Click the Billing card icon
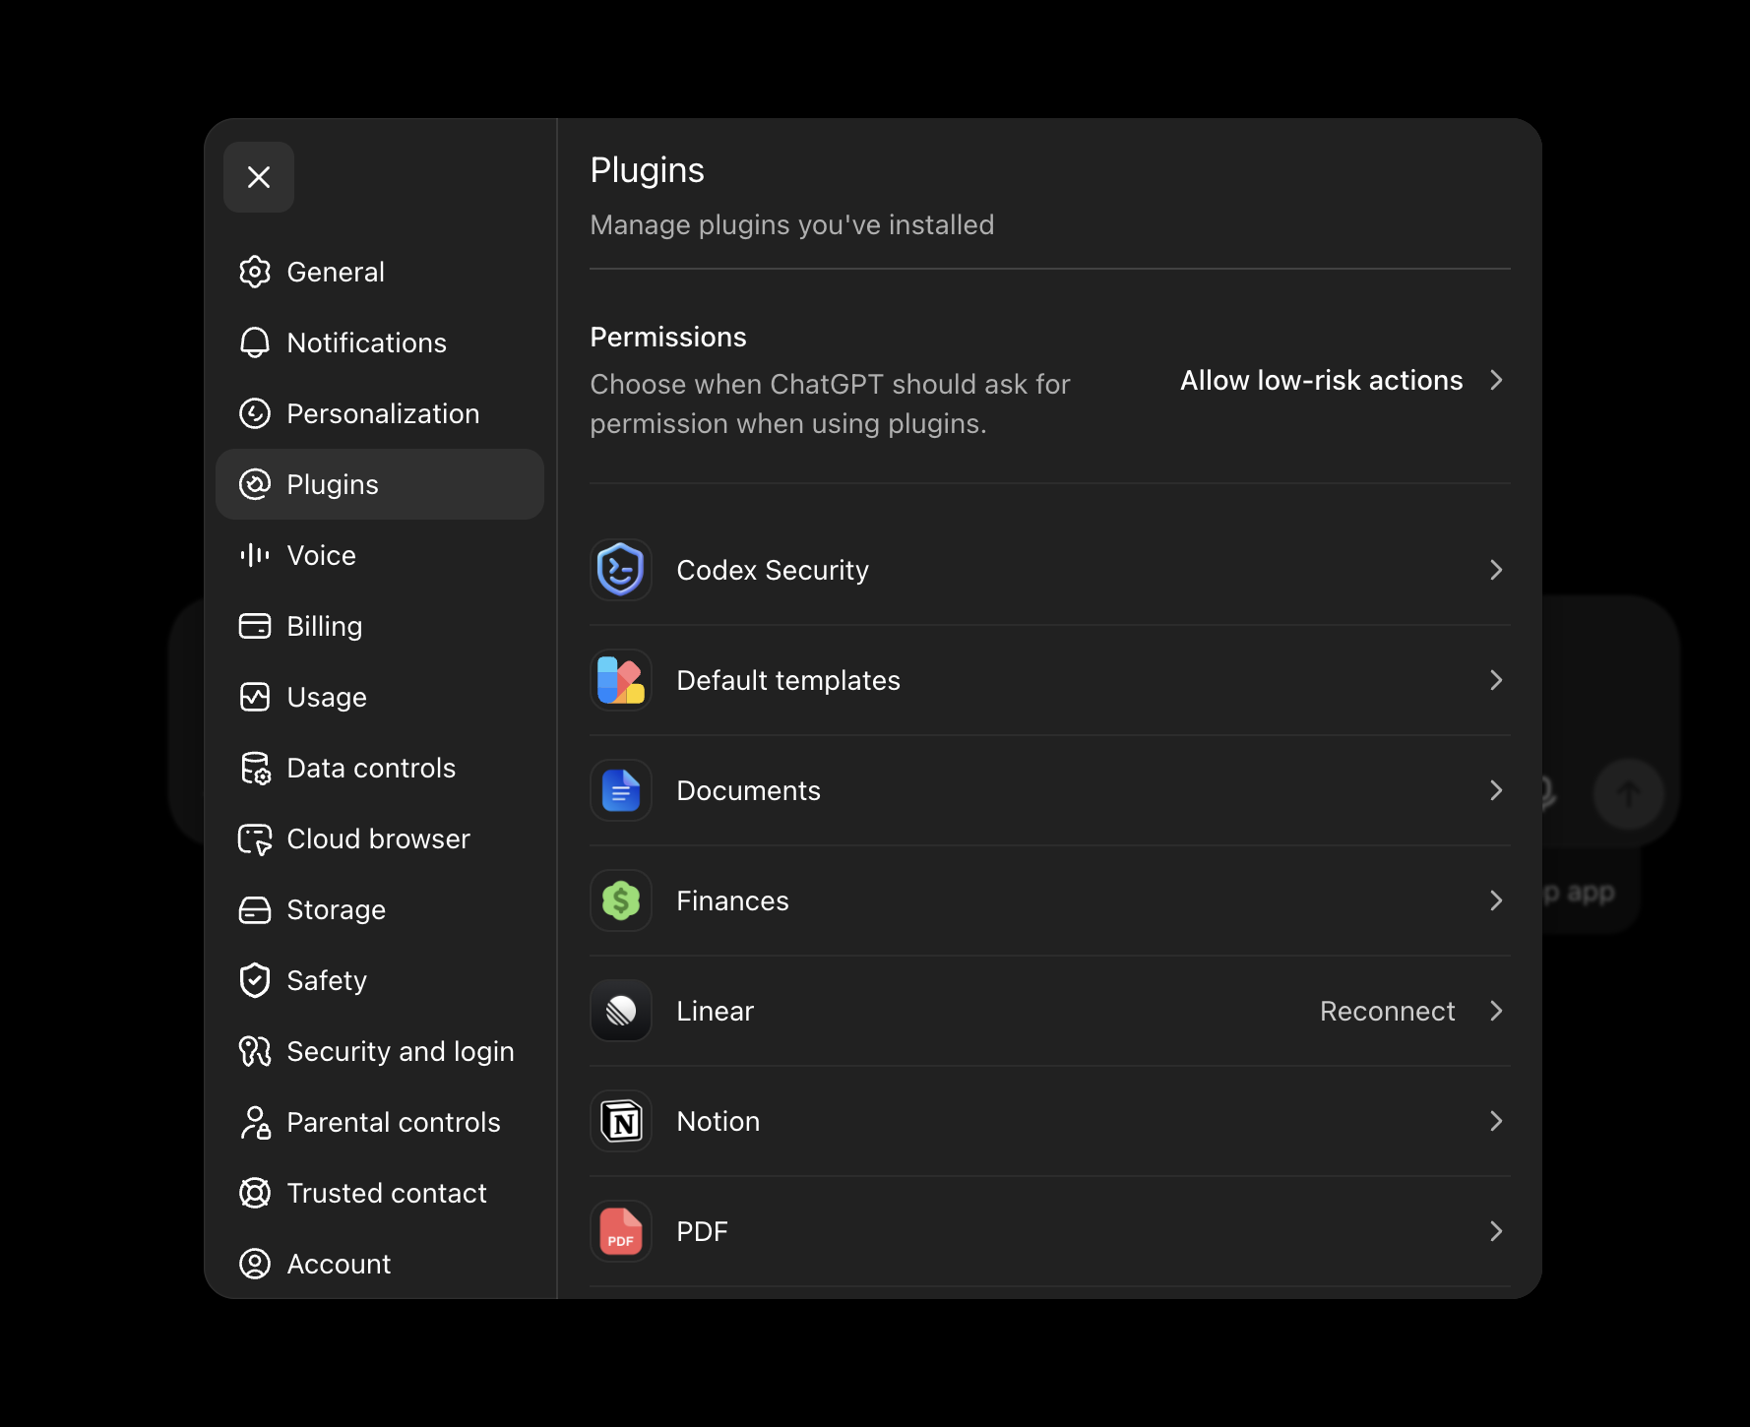Viewport: 1750px width, 1427px height. pos(255,626)
